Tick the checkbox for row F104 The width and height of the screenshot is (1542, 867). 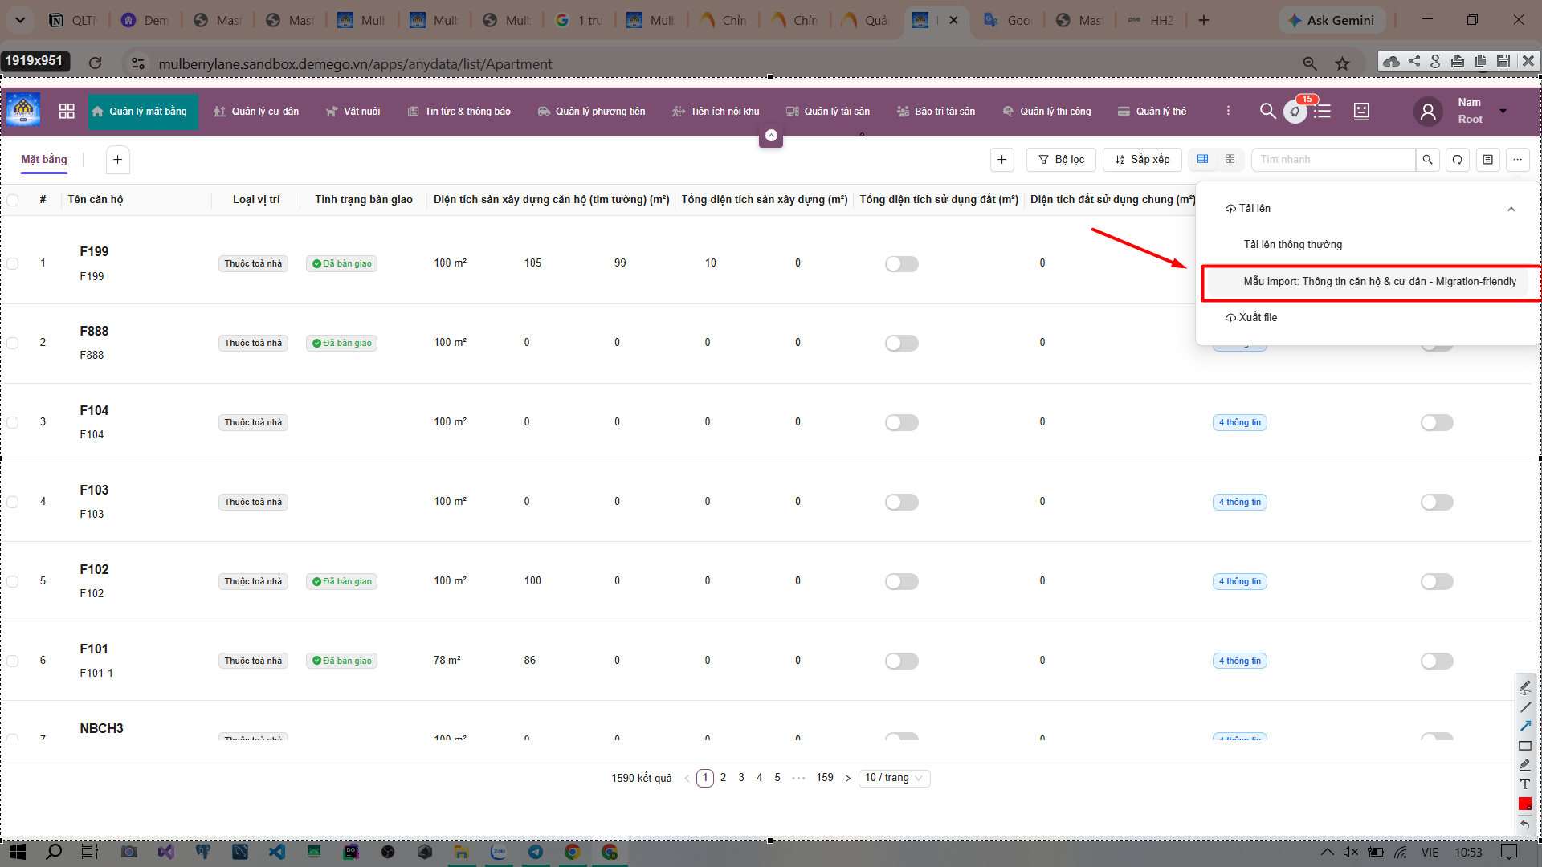13,422
